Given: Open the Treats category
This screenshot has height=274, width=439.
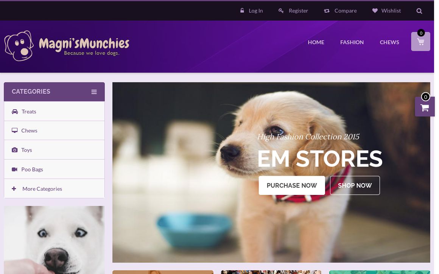Looking at the screenshot, I should tap(54, 111).
